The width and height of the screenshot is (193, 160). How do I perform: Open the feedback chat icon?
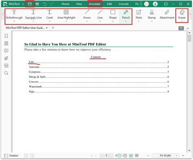(x=166, y=4)
